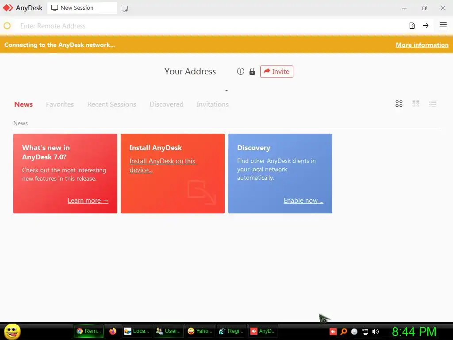Screen dimensions: 453x340
Task: Open the More information link
Action: (422, 45)
